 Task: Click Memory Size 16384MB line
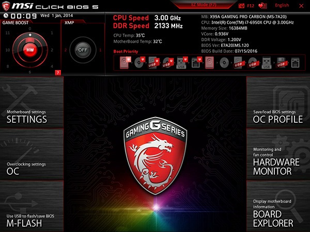(224, 28)
